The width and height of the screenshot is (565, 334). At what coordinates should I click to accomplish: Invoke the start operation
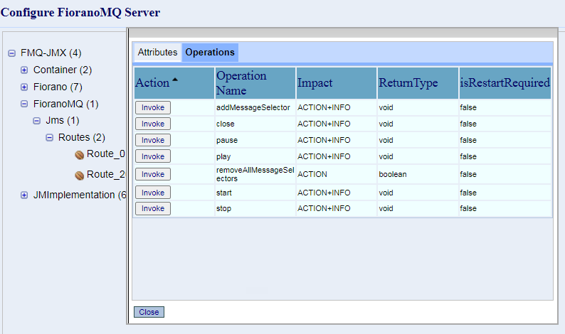153,193
